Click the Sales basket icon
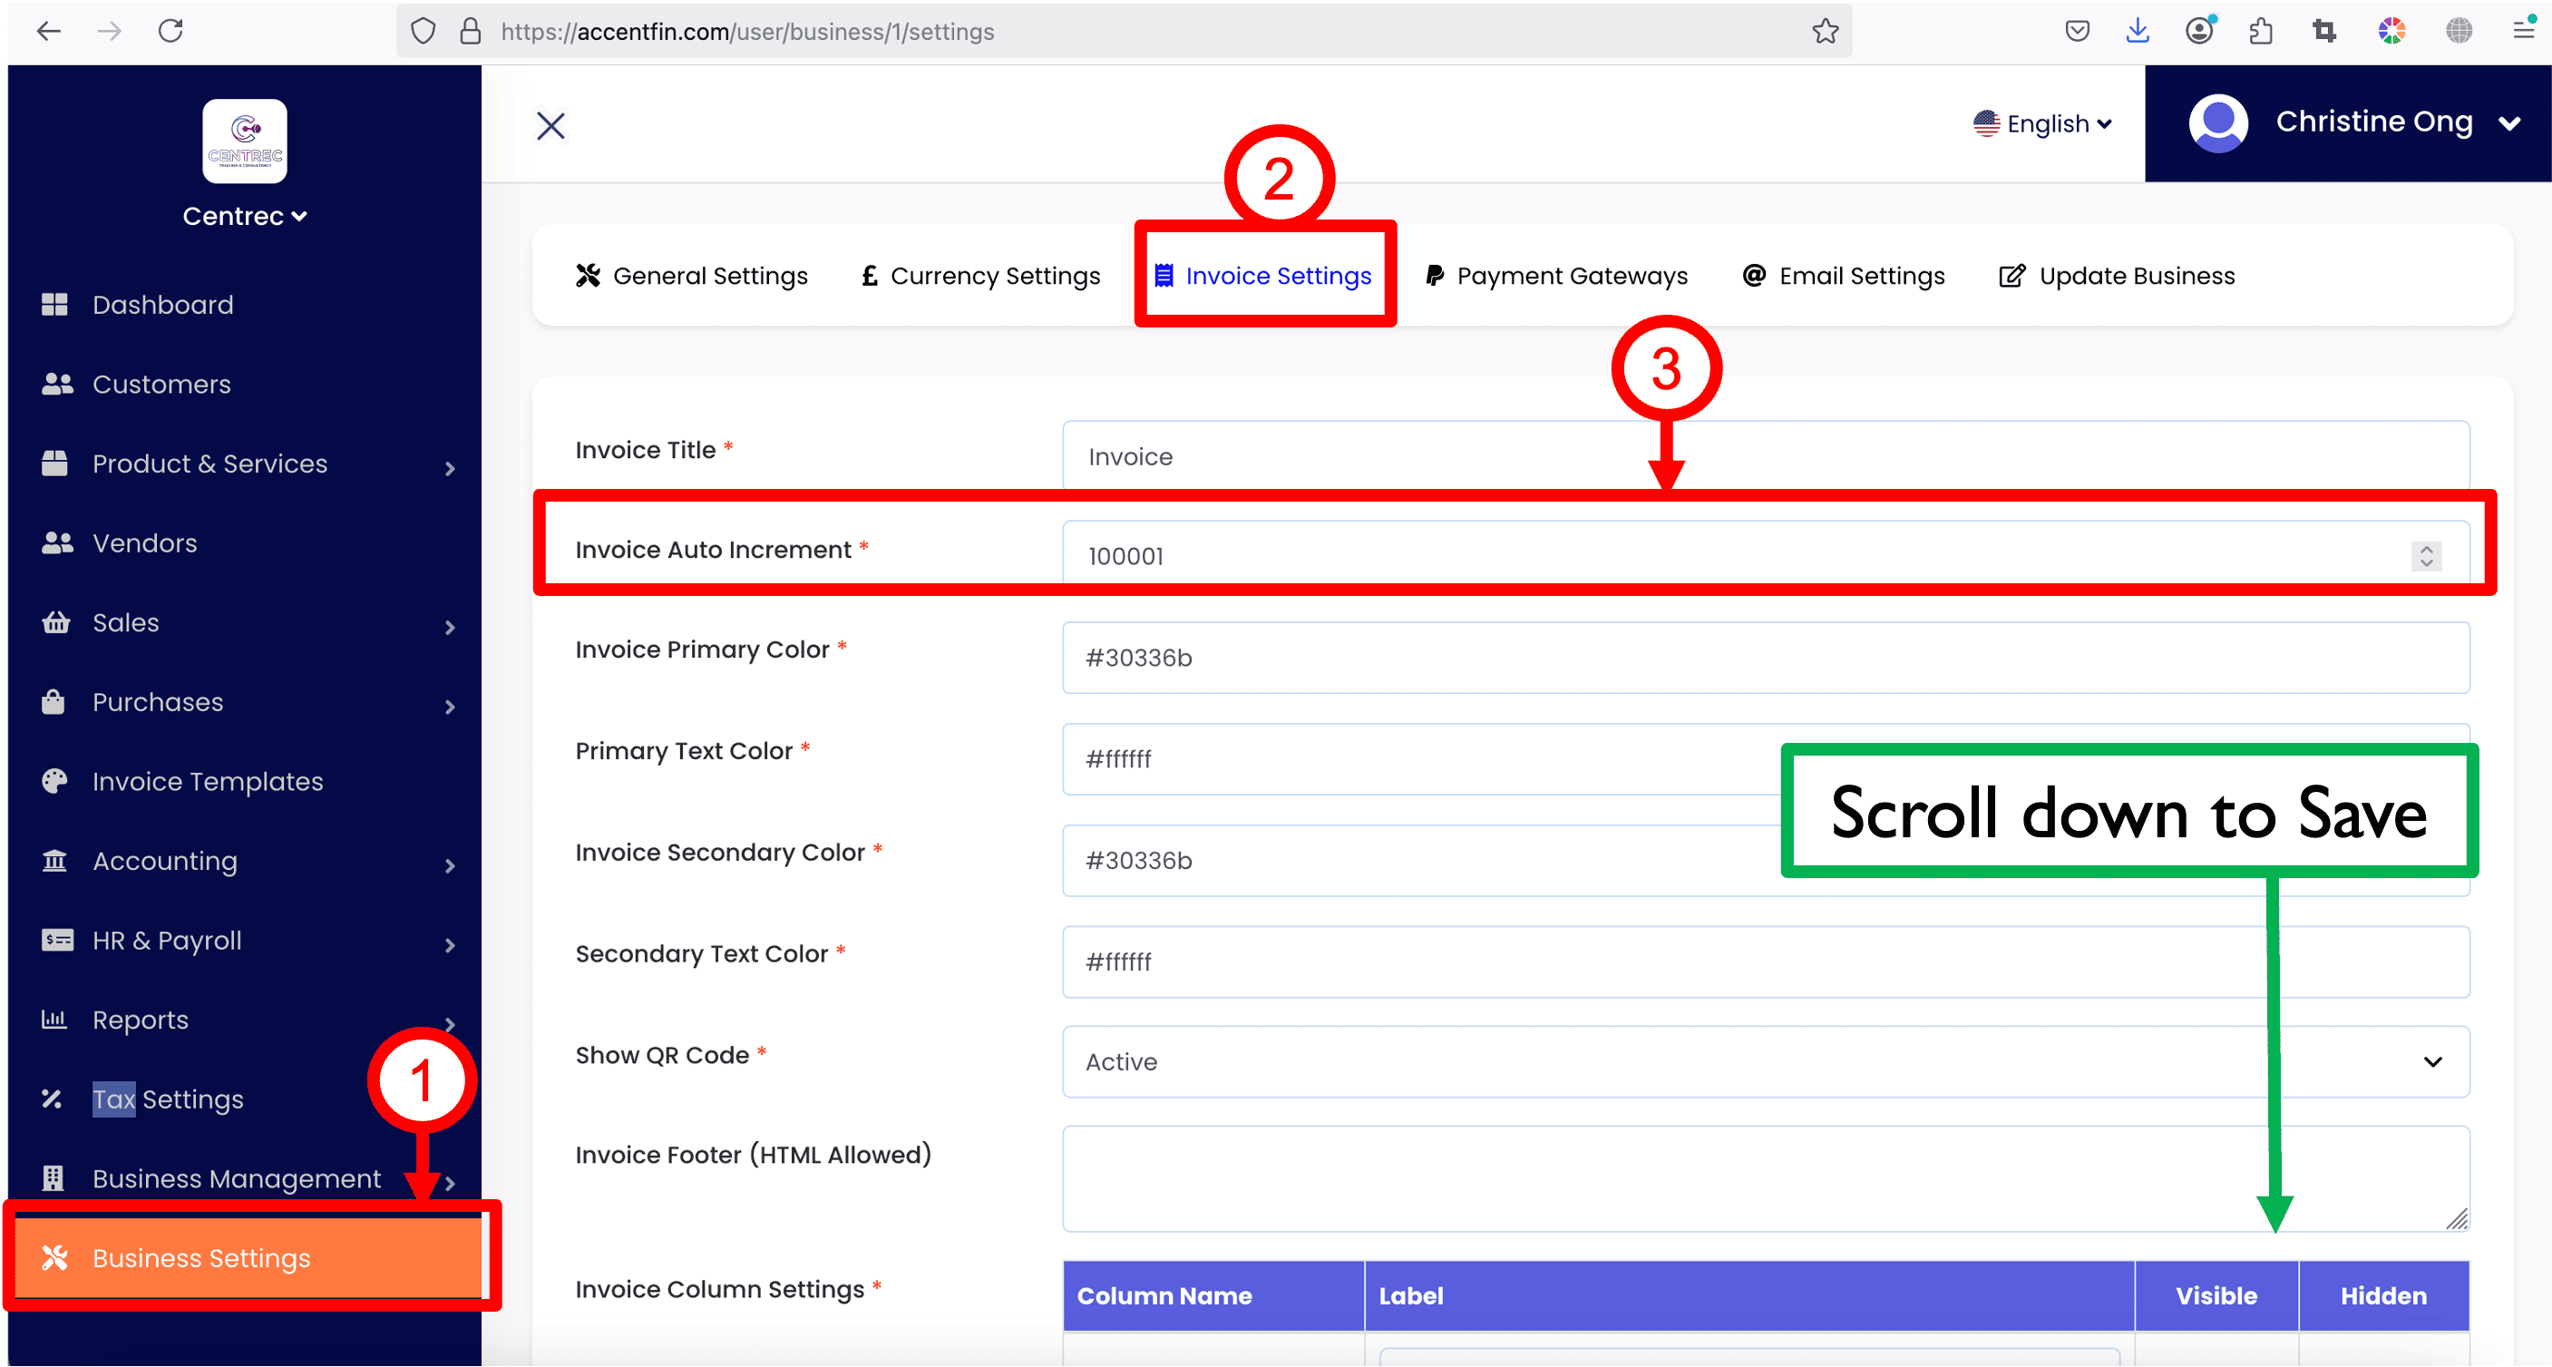Viewport: 2552px width, 1367px height. (55, 622)
